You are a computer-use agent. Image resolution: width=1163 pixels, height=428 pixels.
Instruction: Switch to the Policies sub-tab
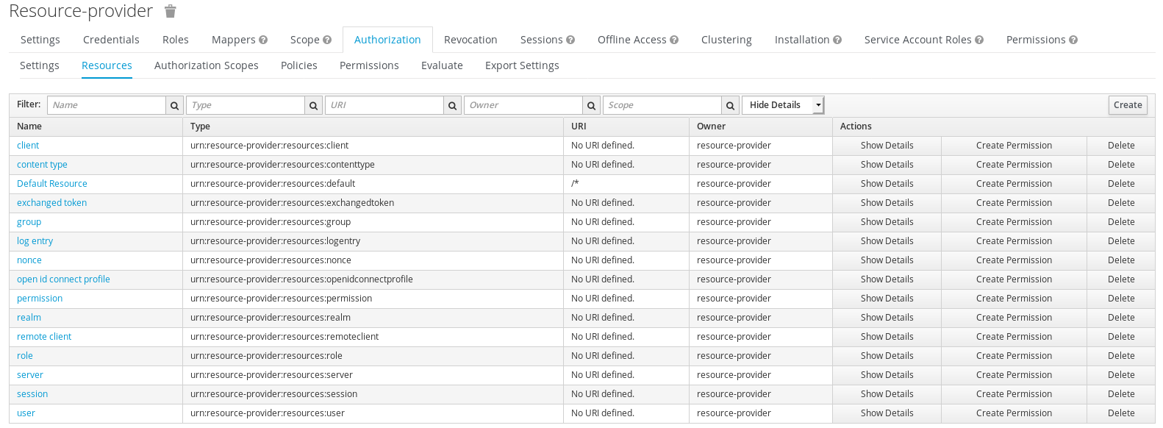click(x=299, y=65)
